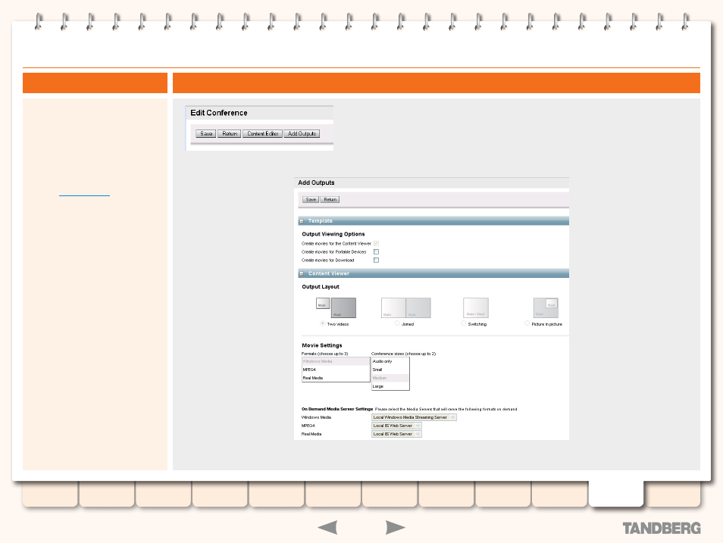
Task: Open Windows Media server dropdown
Action: [414, 417]
